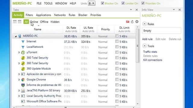Close the Info View panel

[x=180, y=10]
